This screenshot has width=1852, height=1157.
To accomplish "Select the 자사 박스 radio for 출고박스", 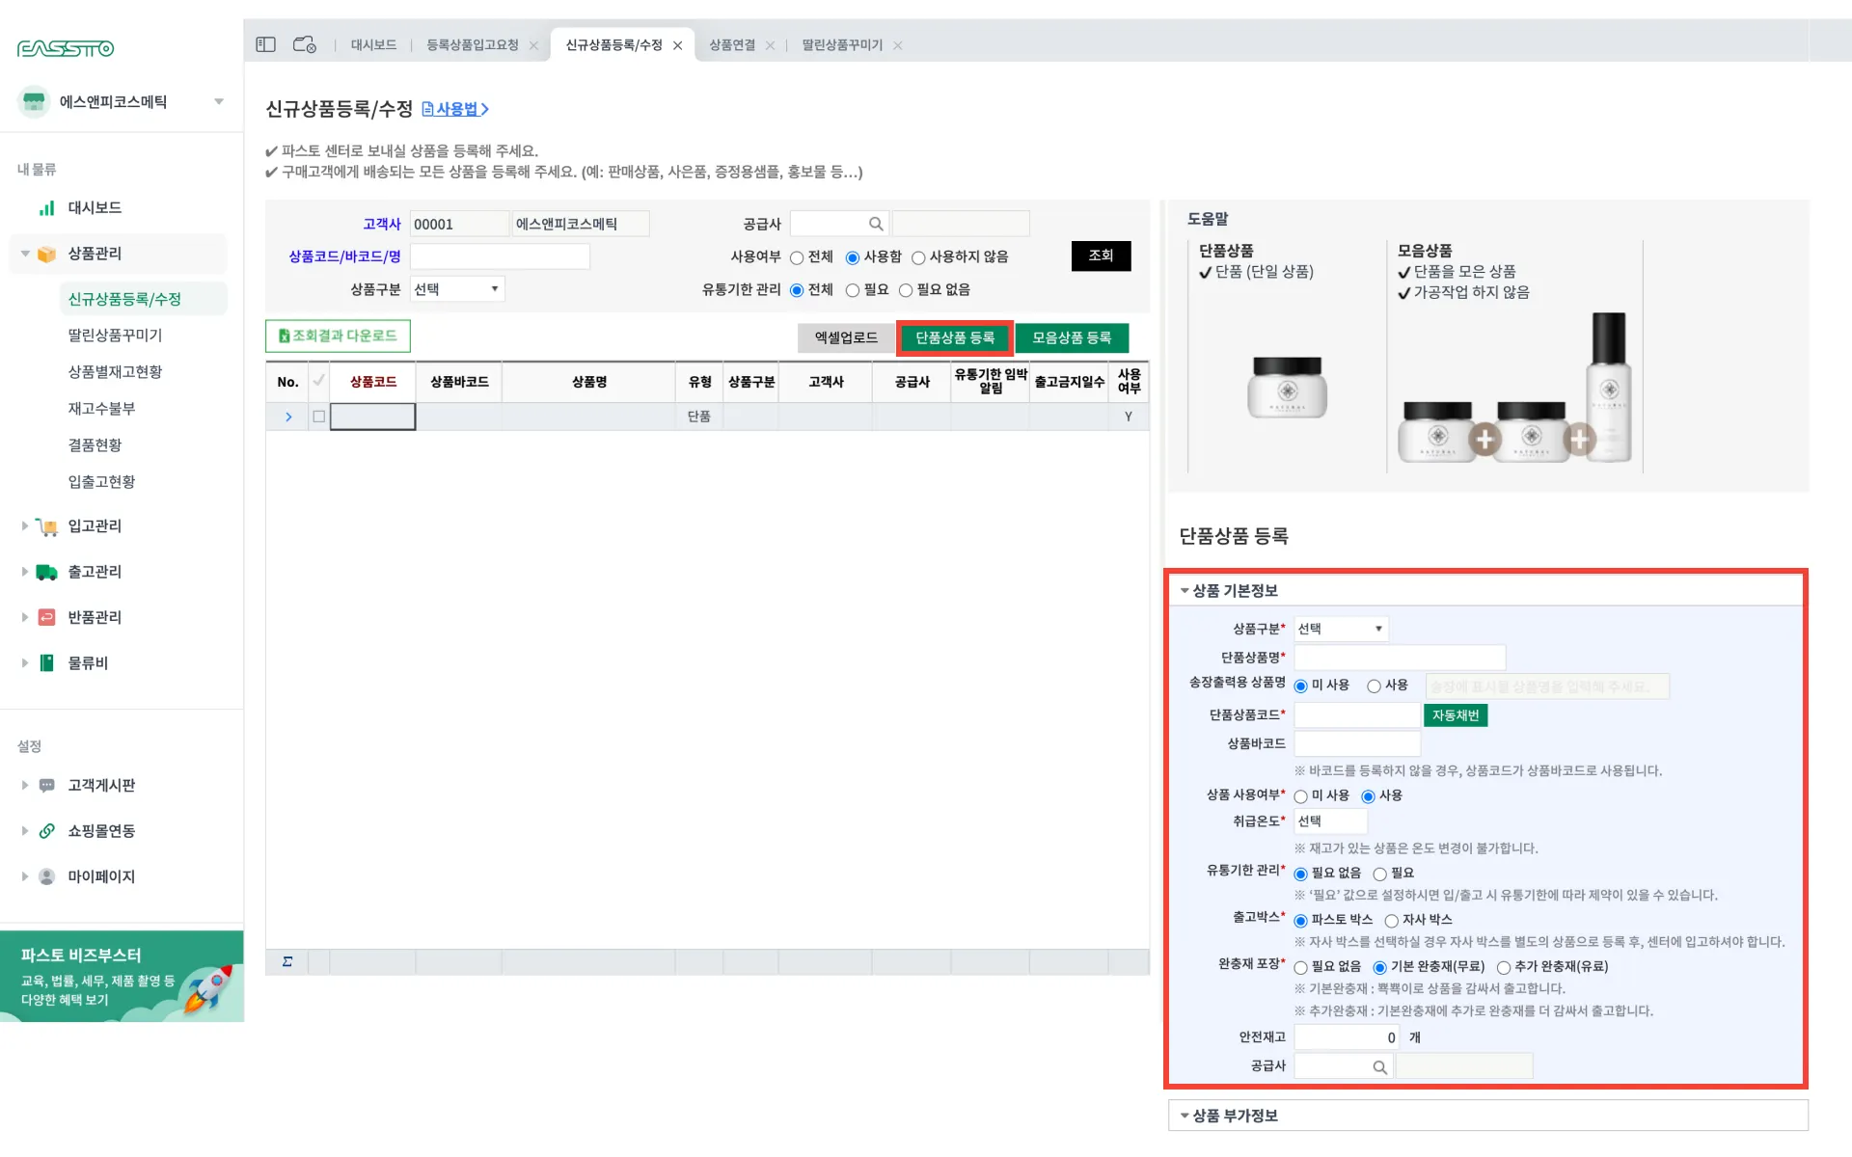I will click(x=1391, y=921).
